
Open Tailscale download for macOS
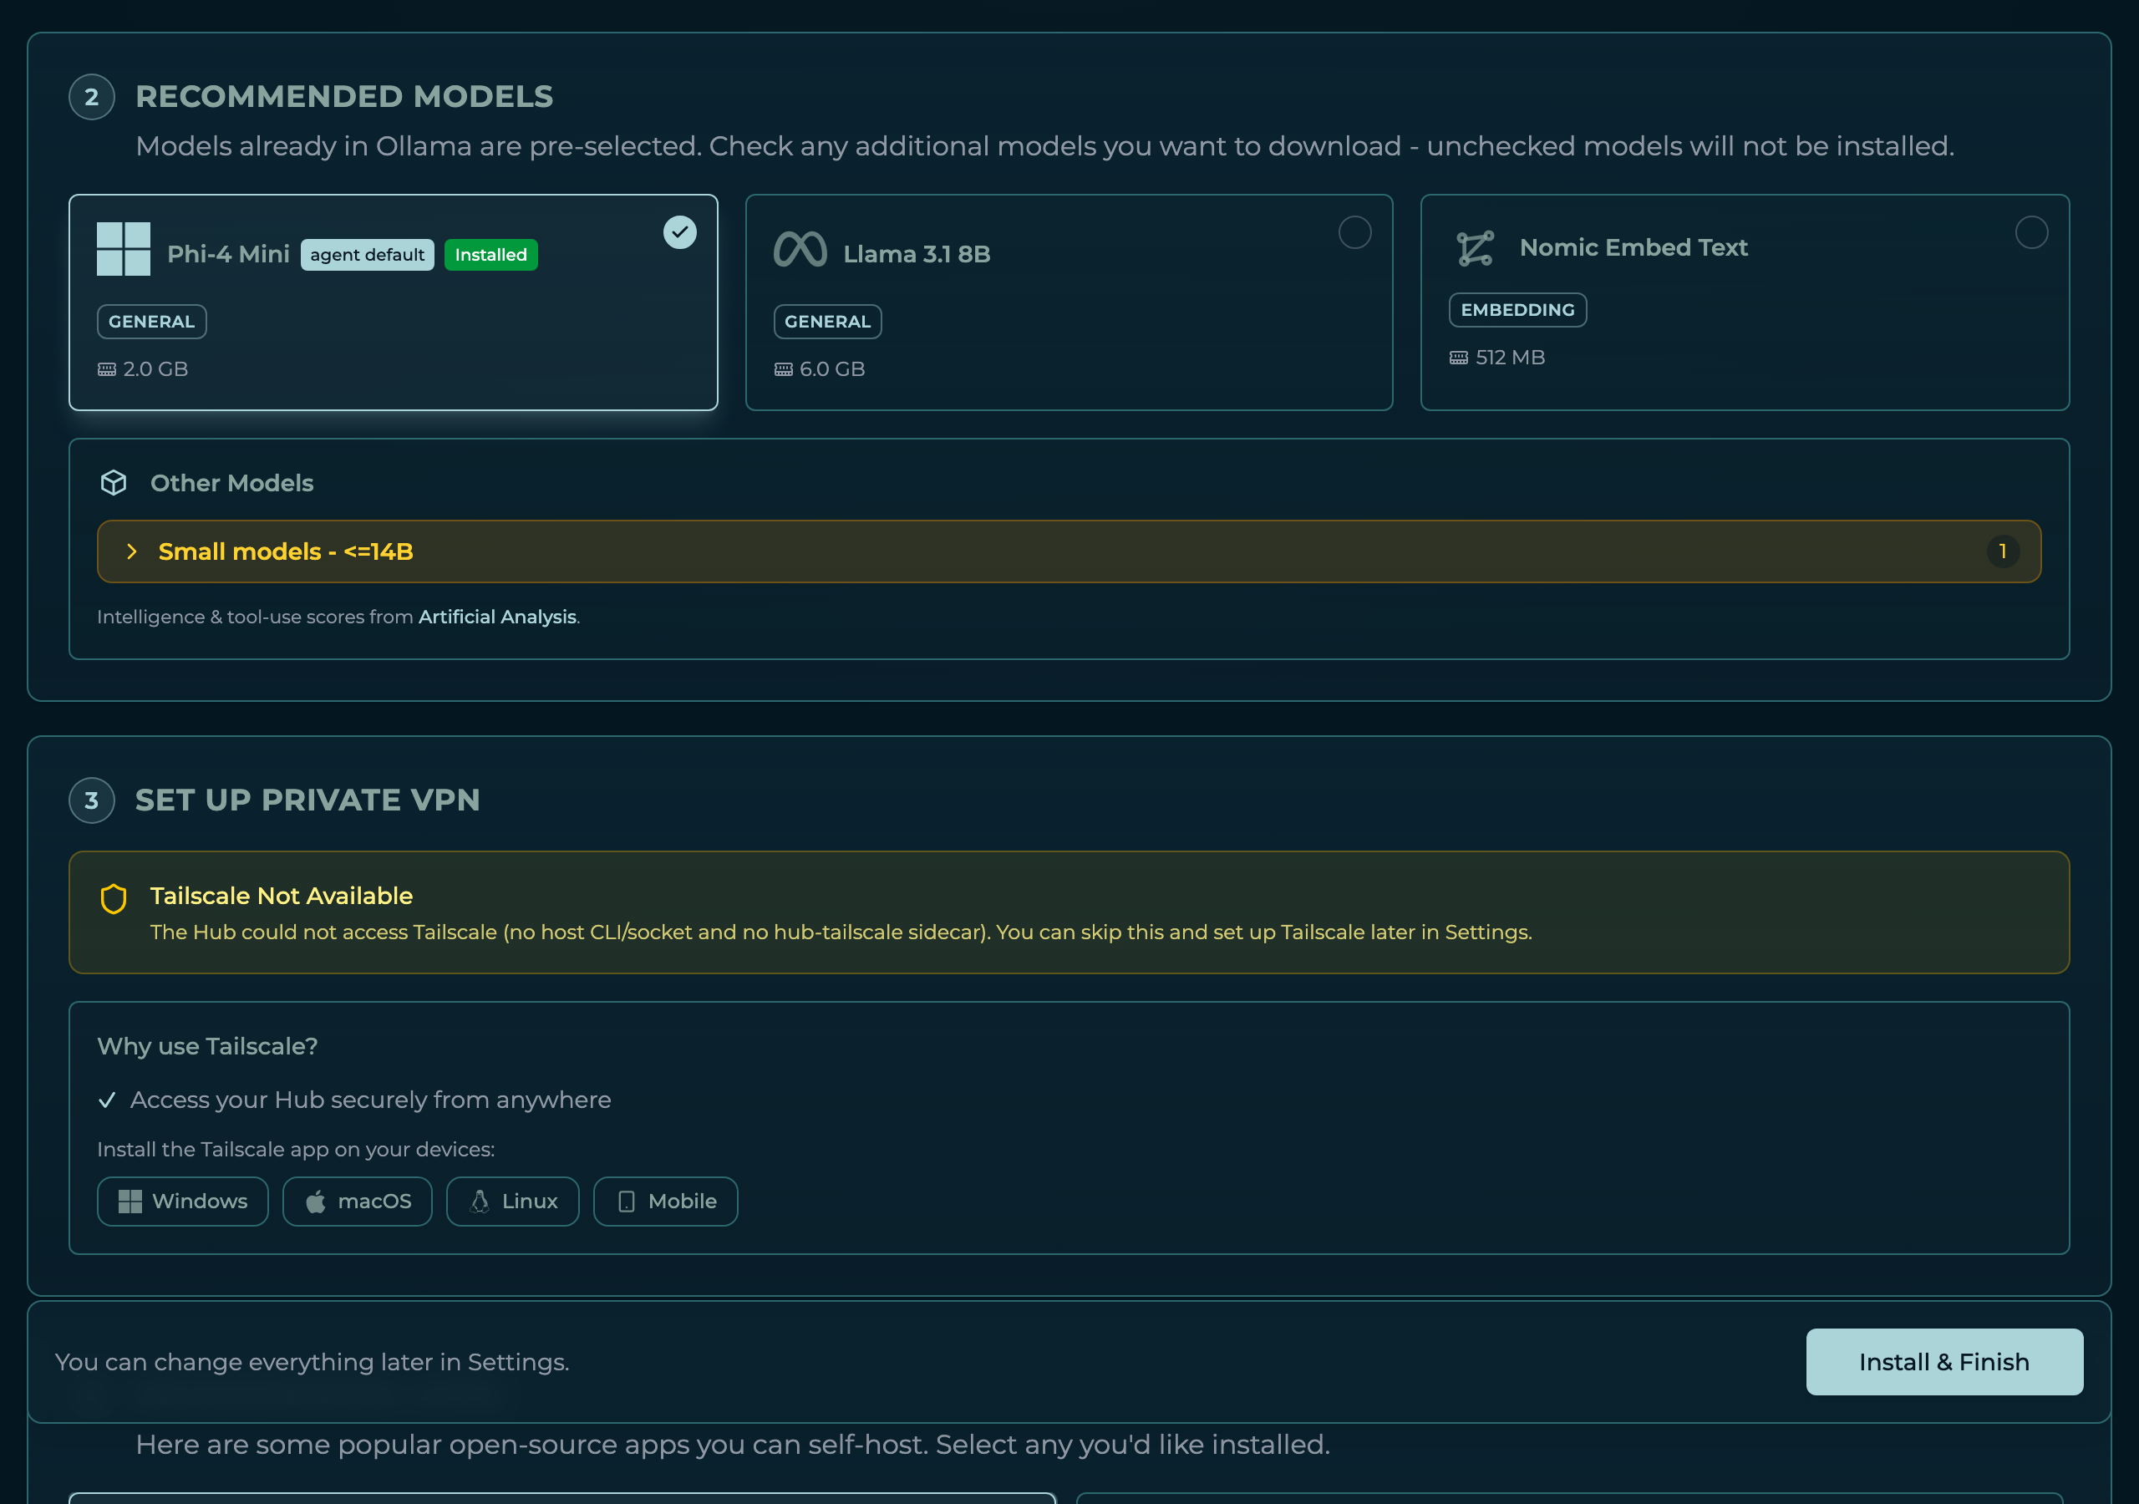[358, 1202]
